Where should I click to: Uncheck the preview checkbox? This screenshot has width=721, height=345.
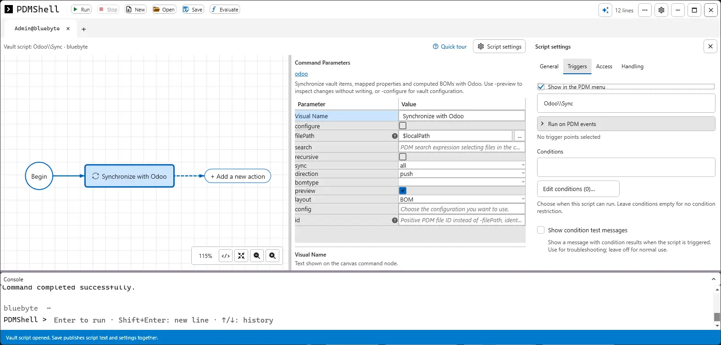coord(403,191)
